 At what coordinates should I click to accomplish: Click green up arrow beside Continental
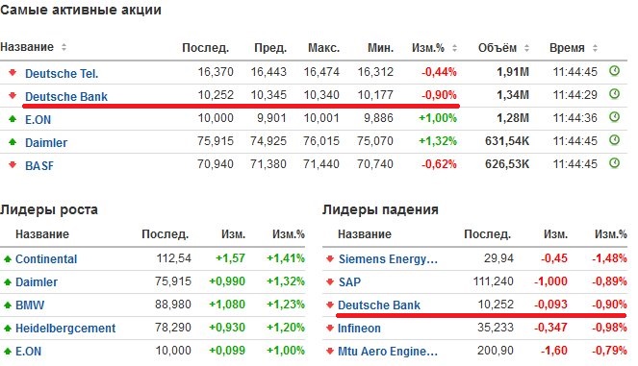tap(8, 258)
